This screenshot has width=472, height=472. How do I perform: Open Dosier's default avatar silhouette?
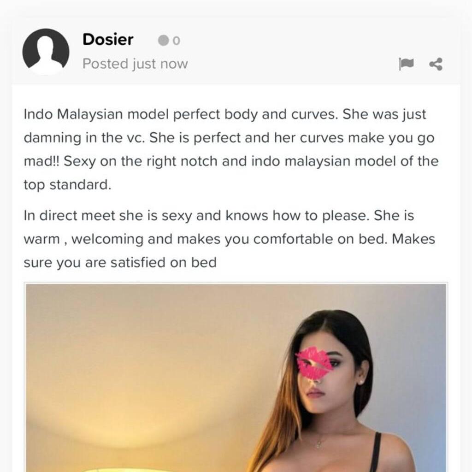pyautogui.click(x=46, y=52)
